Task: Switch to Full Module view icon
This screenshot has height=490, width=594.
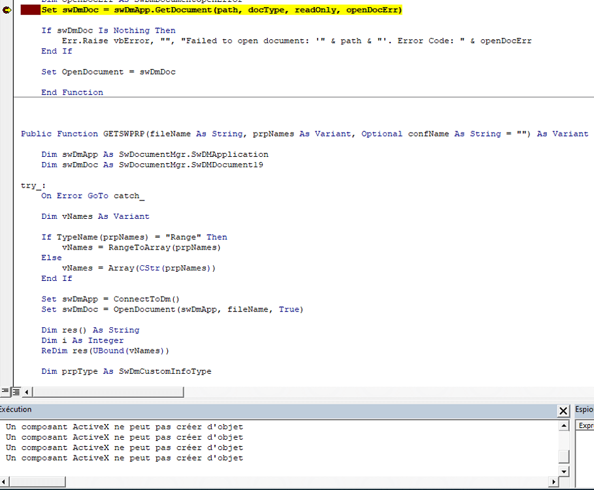Action: [x=16, y=392]
